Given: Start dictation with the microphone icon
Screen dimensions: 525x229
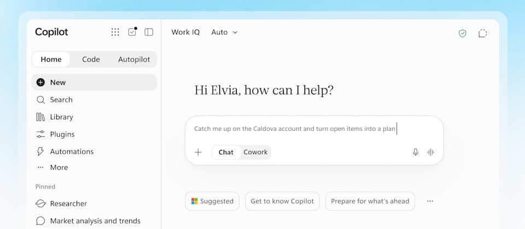Looking at the screenshot, I should pos(416,152).
